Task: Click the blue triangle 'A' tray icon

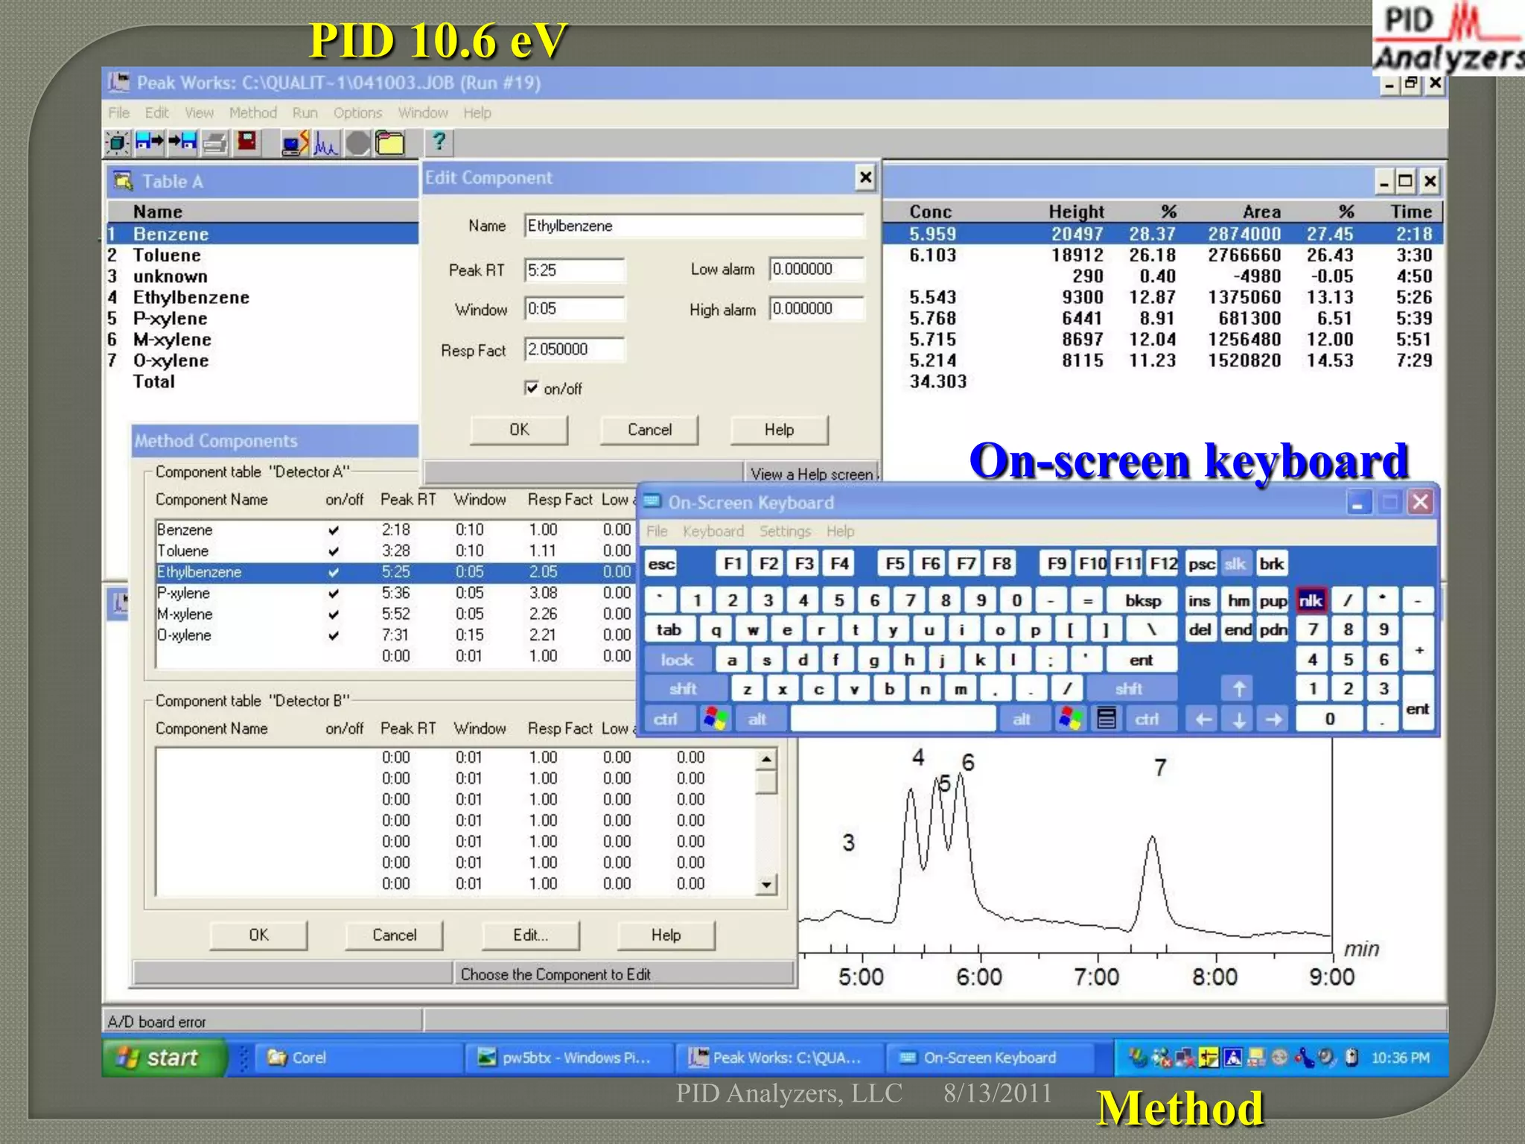Action: [x=1232, y=1058]
